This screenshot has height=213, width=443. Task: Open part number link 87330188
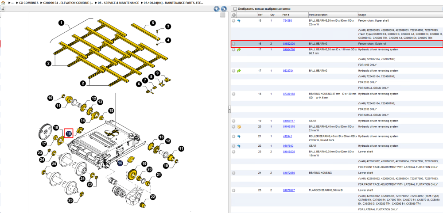(289, 94)
